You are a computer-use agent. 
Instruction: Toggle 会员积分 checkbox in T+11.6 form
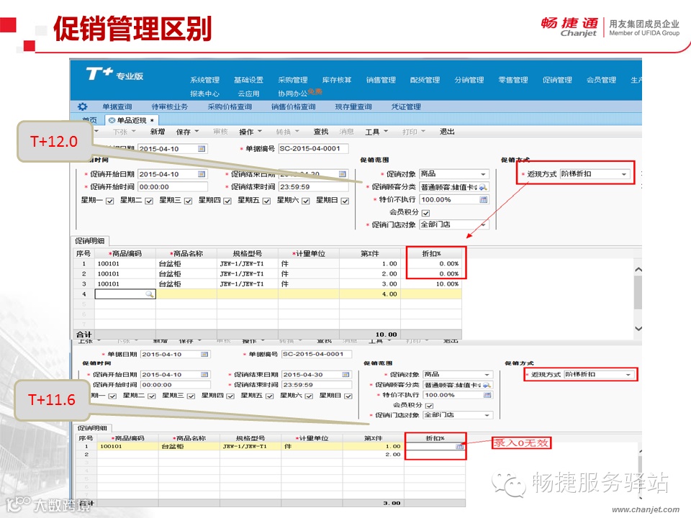point(429,406)
